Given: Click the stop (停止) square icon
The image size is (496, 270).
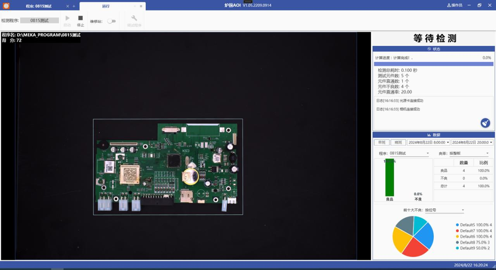Looking at the screenshot, I should point(80,18).
